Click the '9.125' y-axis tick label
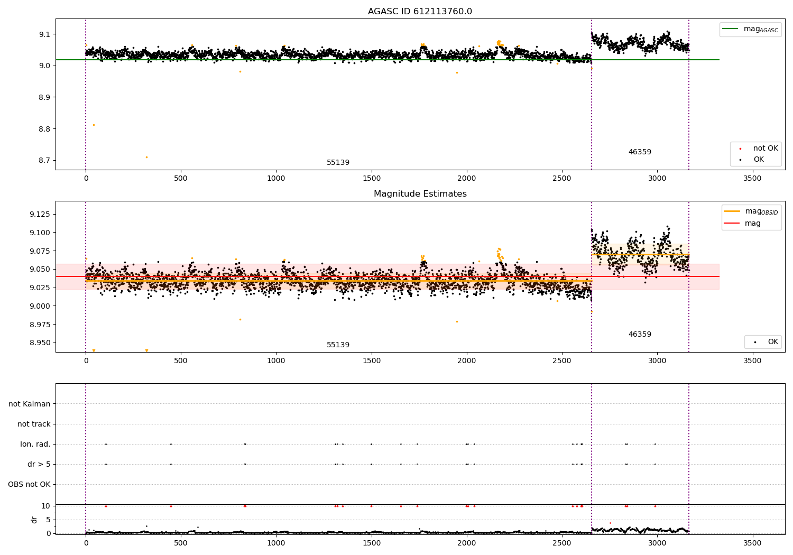793x555 pixels. coord(40,214)
